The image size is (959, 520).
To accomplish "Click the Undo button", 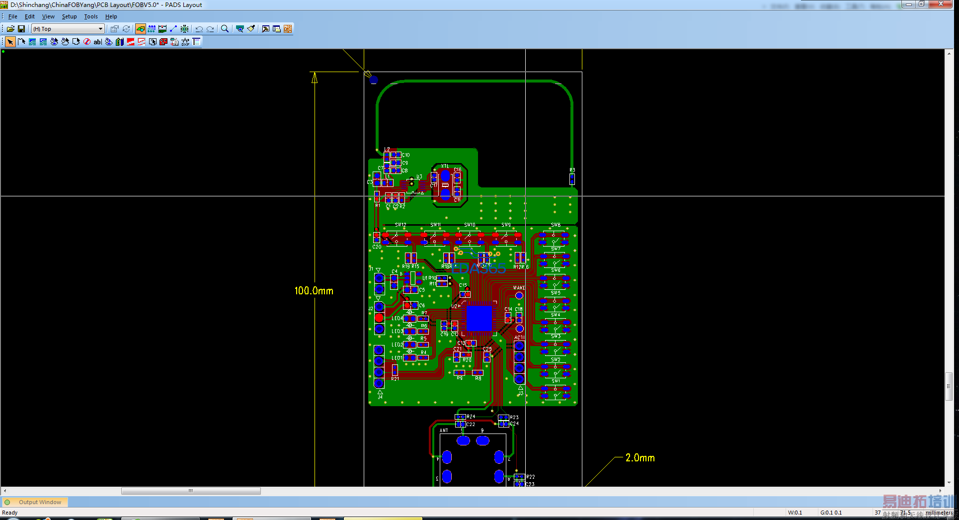I will tap(199, 29).
